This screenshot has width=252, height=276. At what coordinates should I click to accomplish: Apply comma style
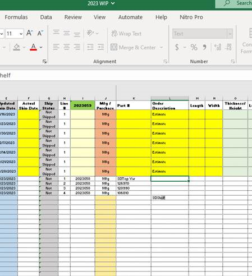[x=205, y=47]
